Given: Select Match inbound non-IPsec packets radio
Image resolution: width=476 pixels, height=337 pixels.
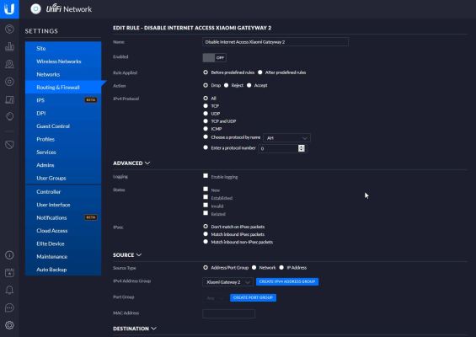Looking at the screenshot, I should click(206, 242).
